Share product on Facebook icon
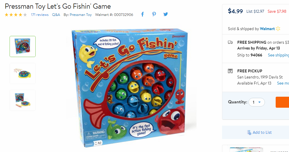This screenshot has height=152, width=289. tap(142, 14)
